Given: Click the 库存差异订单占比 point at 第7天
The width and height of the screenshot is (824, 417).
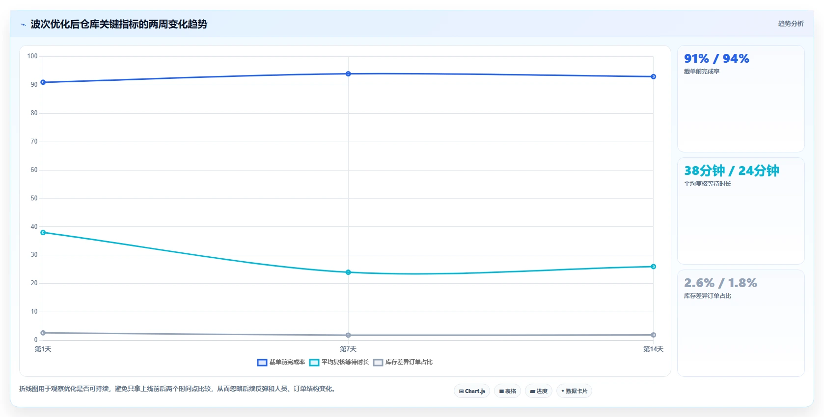Looking at the screenshot, I should (348, 335).
